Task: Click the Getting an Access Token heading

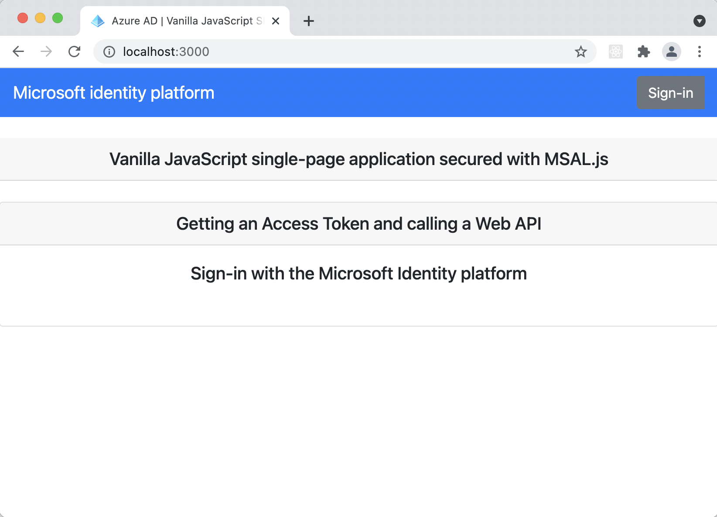Action: (x=358, y=224)
